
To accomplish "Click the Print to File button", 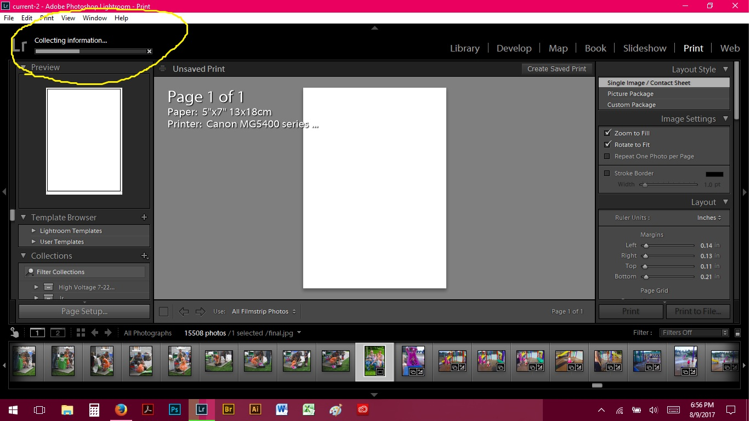I will [x=697, y=311].
